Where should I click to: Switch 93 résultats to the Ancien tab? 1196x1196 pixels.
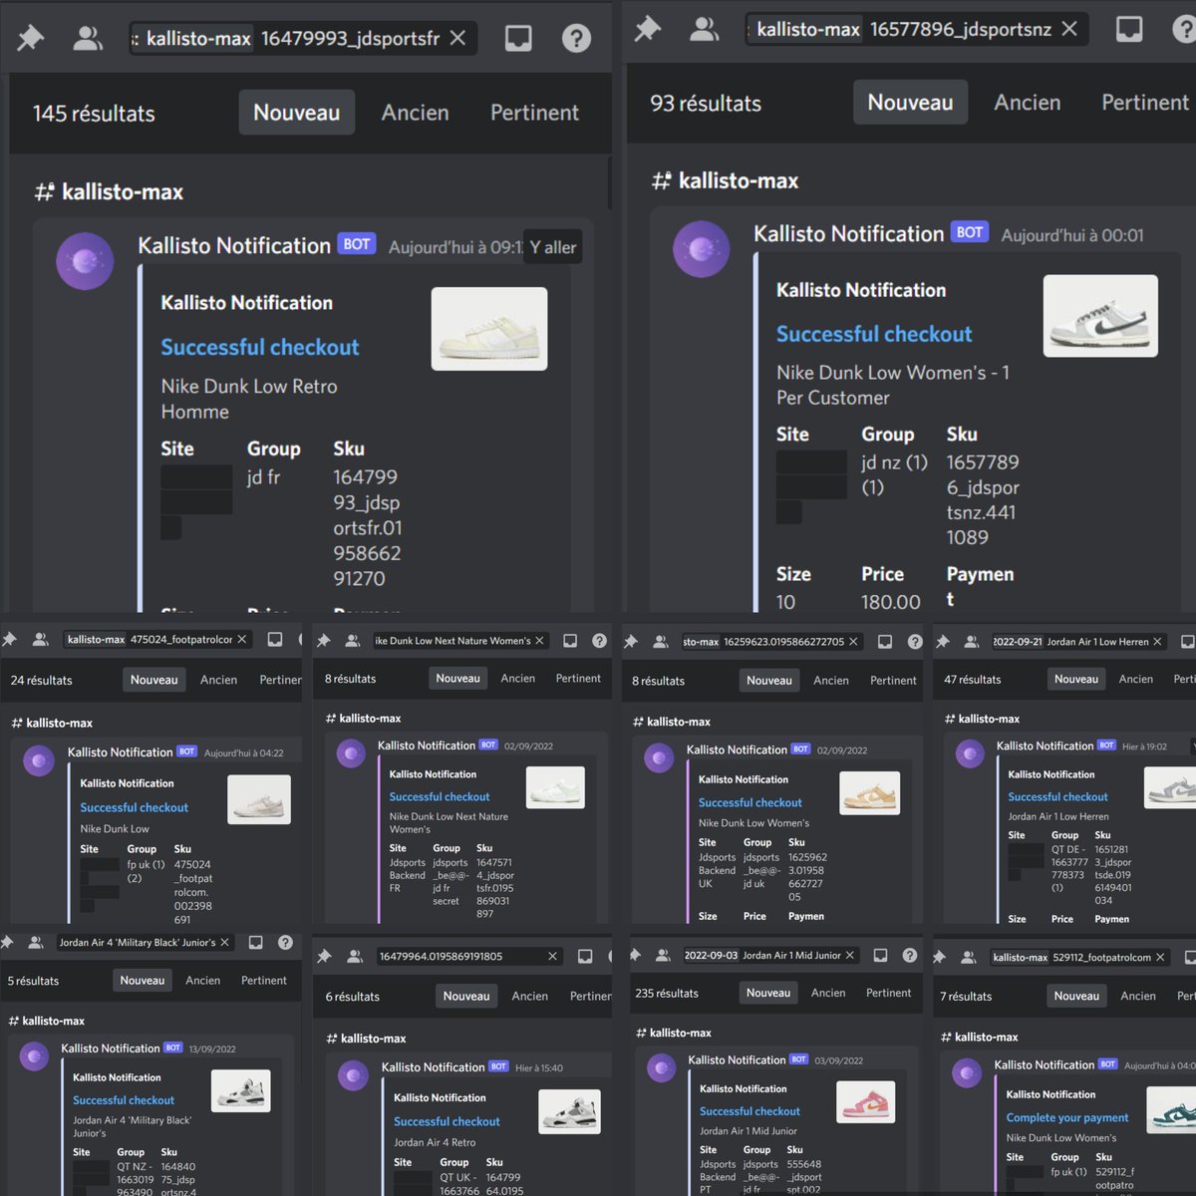pos(1027,102)
